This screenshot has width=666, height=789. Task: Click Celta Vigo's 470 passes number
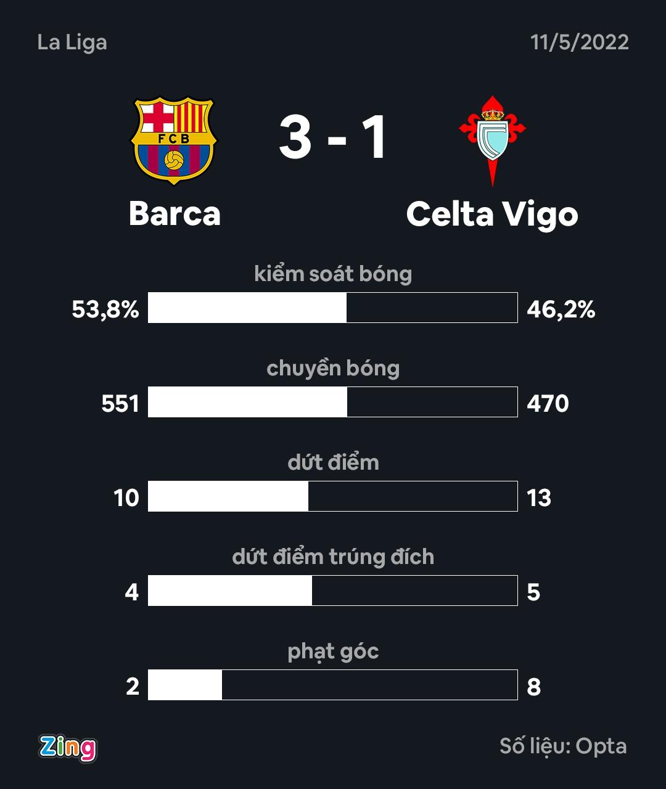click(x=548, y=404)
